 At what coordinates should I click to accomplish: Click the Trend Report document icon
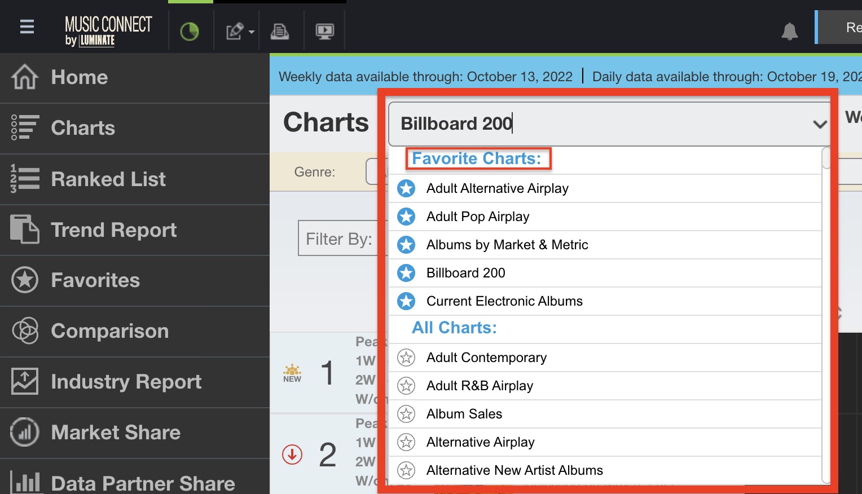point(25,229)
